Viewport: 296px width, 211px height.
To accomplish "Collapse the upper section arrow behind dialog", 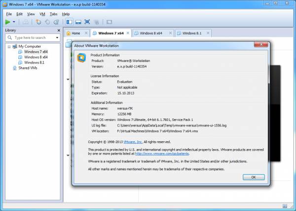I will (68, 79).
